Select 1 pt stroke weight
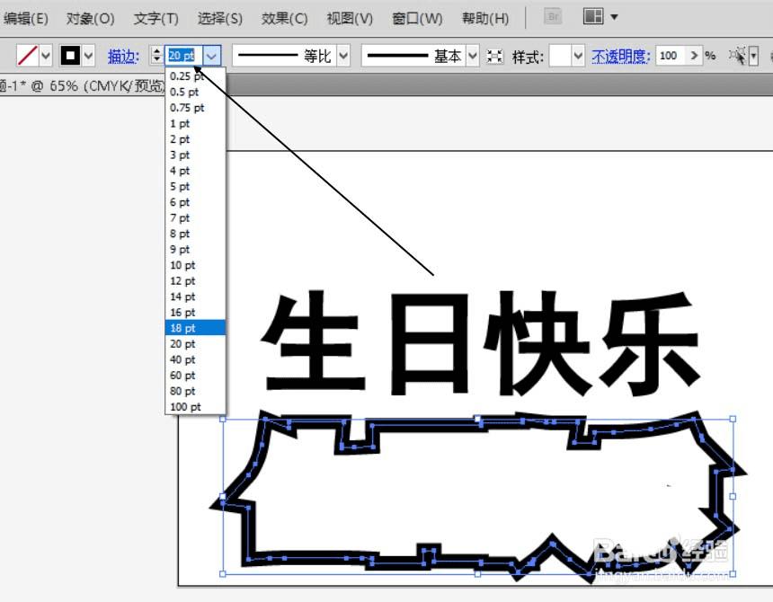 click(x=195, y=124)
